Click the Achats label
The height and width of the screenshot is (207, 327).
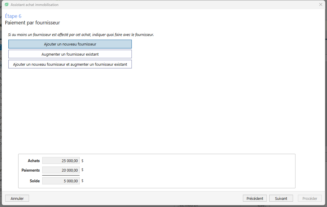click(34, 161)
